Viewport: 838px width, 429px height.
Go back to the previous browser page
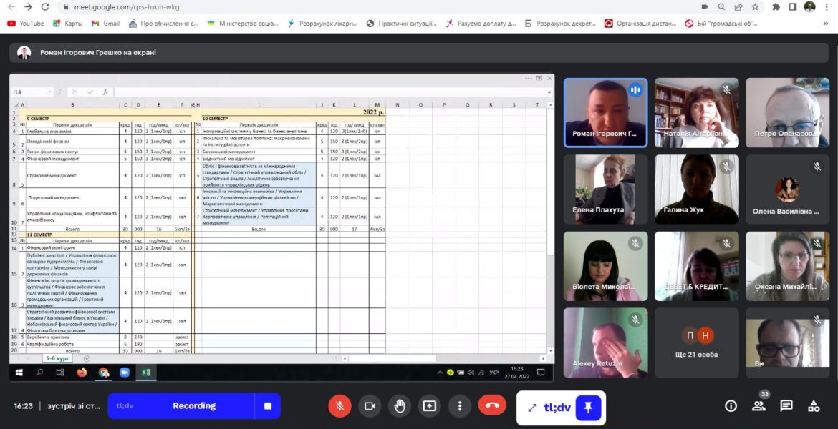[x=11, y=7]
